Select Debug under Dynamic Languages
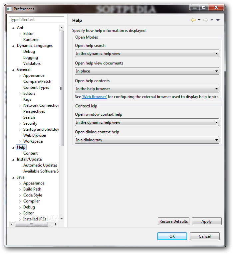Screen dimensions: 233x254 pyautogui.click(x=29, y=52)
